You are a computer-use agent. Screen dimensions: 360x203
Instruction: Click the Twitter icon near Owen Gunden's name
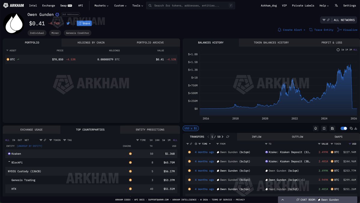[x=68, y=23]
